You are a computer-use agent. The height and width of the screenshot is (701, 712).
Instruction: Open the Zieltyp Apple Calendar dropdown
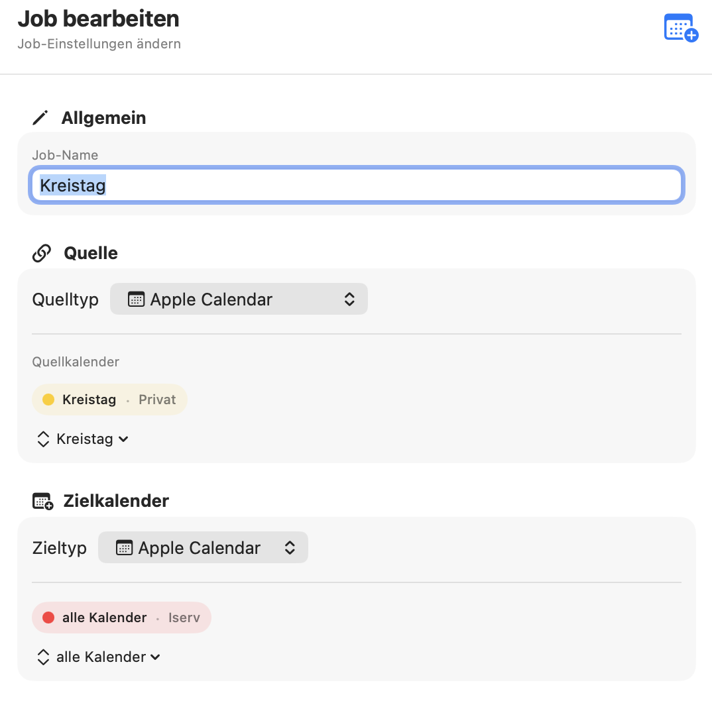(203, 547)
